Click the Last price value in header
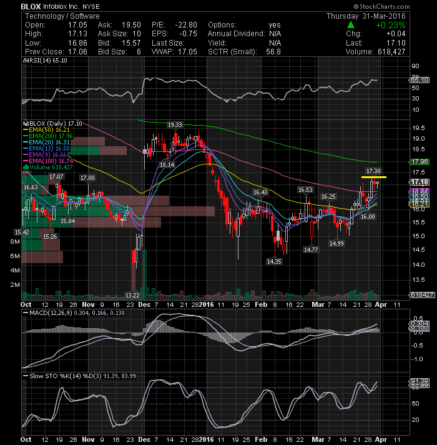Image resolution: width=437 pixels, height=445 pixels. [x=396, y=43]
